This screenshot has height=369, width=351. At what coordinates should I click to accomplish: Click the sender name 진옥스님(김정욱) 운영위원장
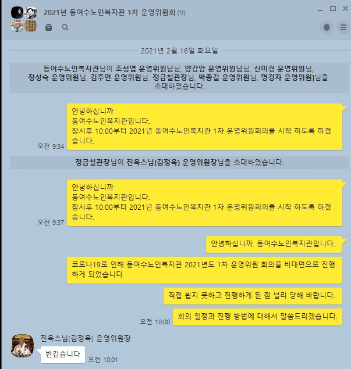(86, 338)
